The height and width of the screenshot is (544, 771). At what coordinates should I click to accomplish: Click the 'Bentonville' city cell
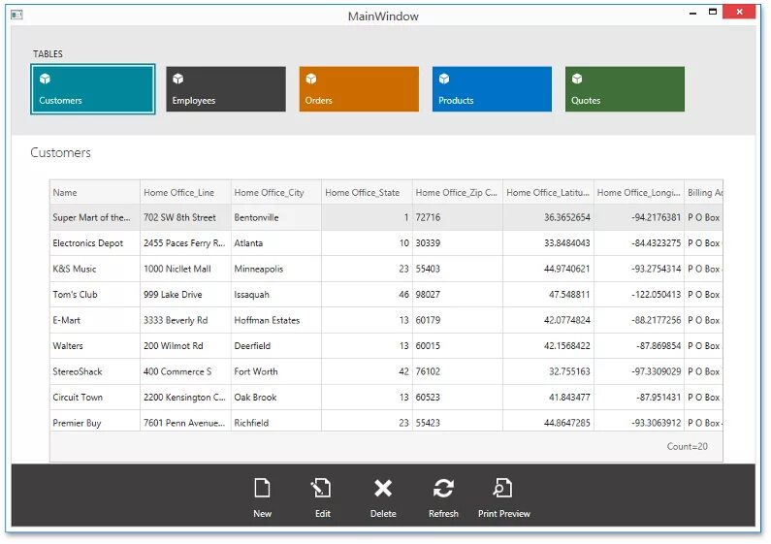pyautogui.click(x=275, y=217)
